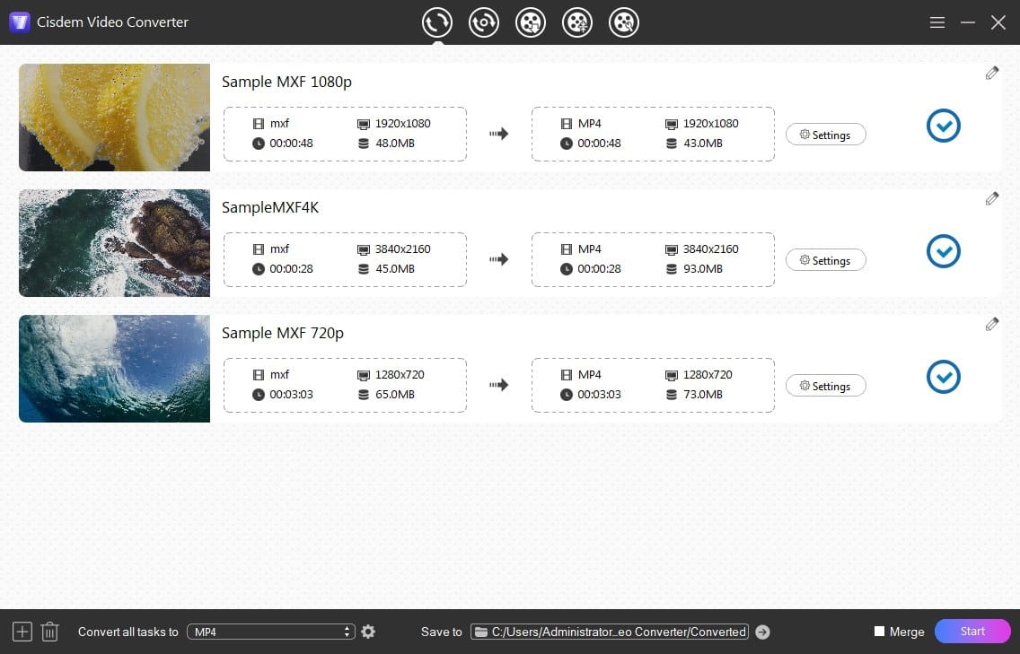The width and height of the screenshot is (1020, 654).
Task: Switch to the Convert tab icon
Action: click(437, 22)
